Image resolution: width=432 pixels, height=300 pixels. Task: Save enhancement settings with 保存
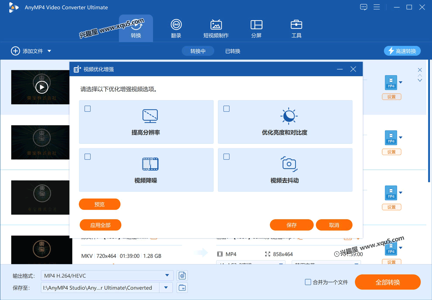pos(292,225)
